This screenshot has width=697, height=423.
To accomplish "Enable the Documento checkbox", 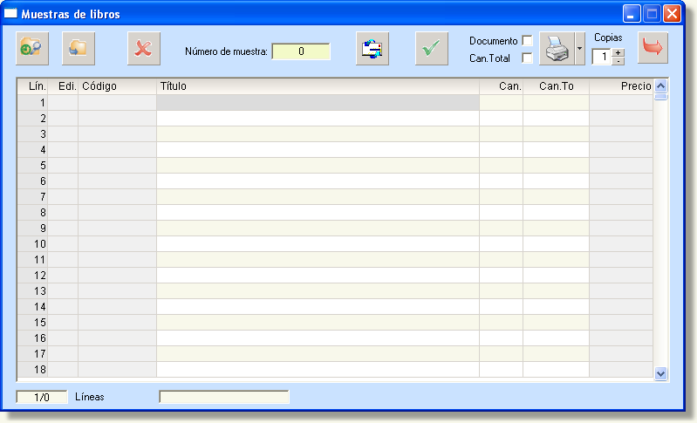I will (x=527, y=40).
